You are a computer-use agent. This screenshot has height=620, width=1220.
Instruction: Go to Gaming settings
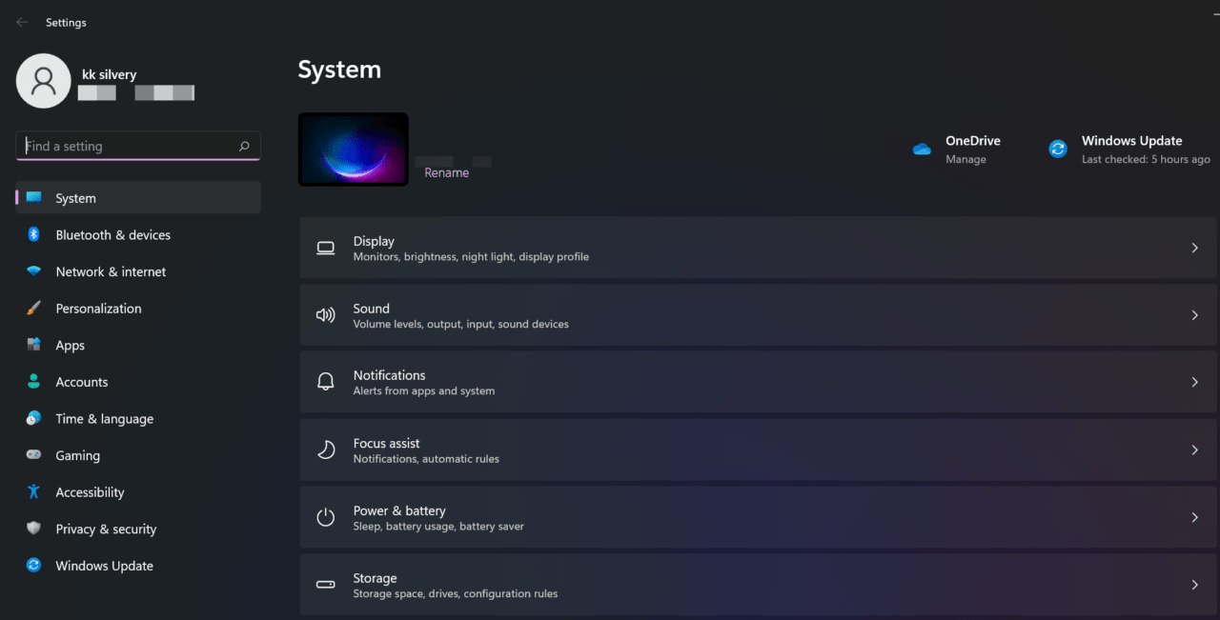138,455
